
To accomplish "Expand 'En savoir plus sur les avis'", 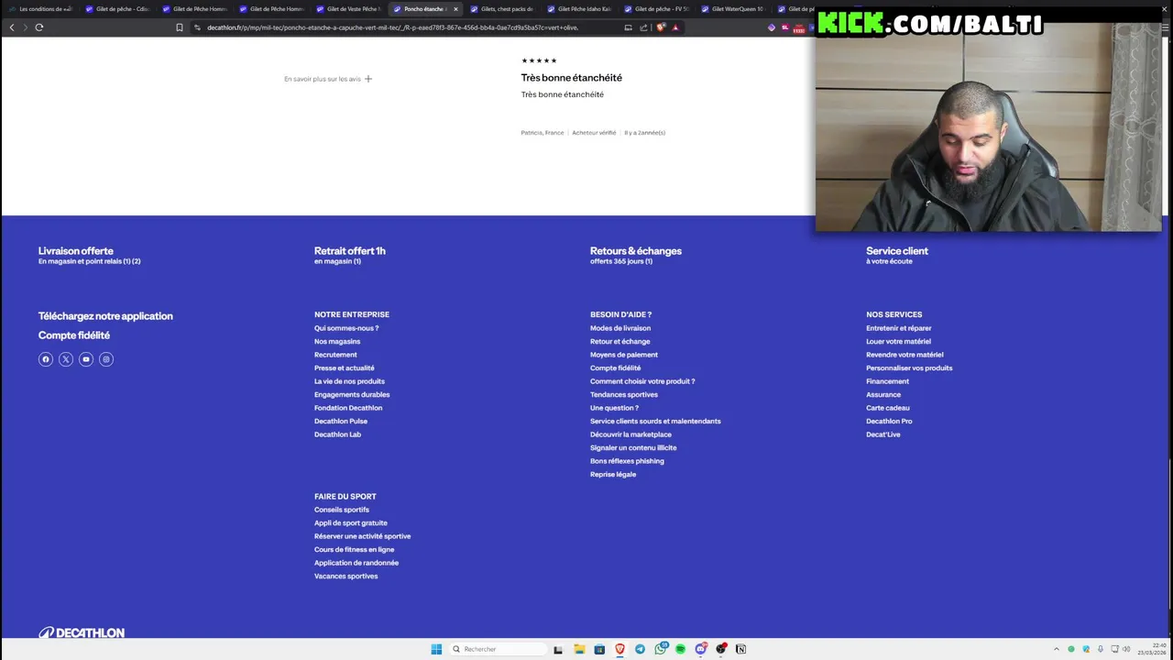I will pos(328,79).
